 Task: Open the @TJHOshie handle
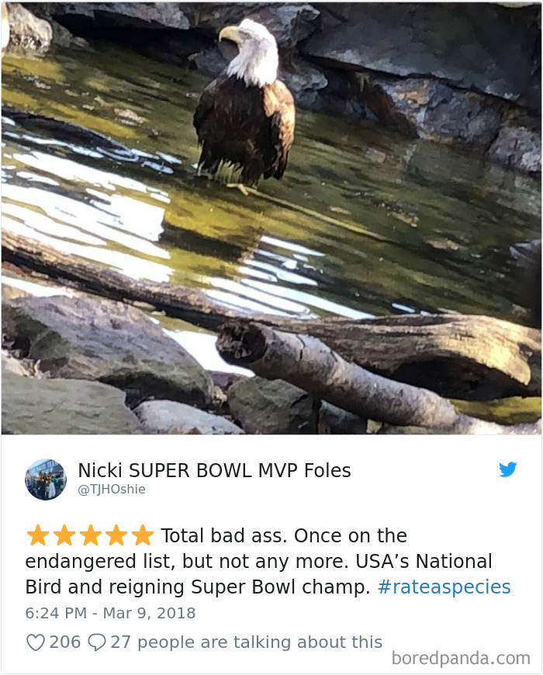112,490
